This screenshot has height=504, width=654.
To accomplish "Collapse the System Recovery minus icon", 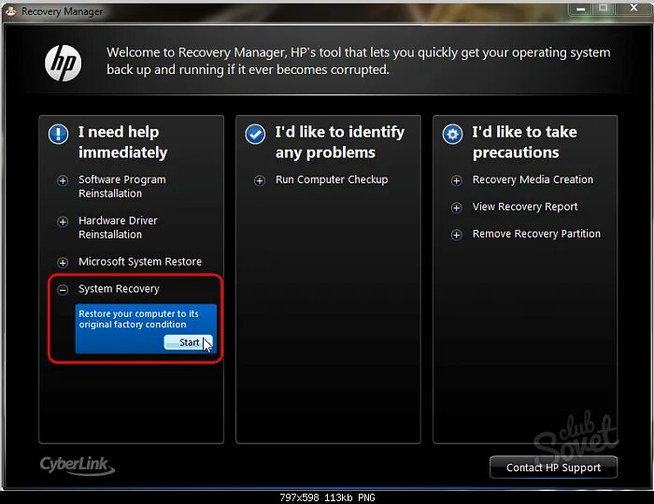I will 63,289.
